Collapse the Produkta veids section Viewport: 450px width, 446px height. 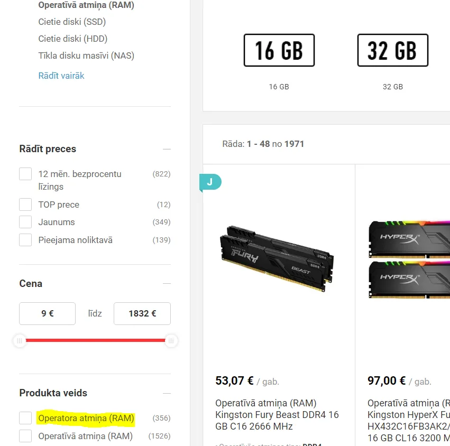[167, 393]
